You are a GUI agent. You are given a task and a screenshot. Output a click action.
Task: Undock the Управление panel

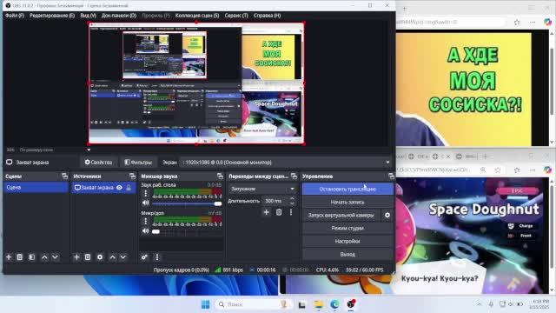tap(391, 176)
